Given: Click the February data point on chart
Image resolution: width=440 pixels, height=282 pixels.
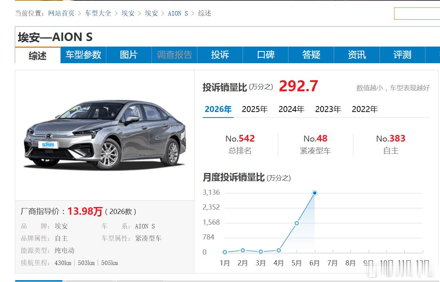Looking at the screenshot, I should pos(243,250).
